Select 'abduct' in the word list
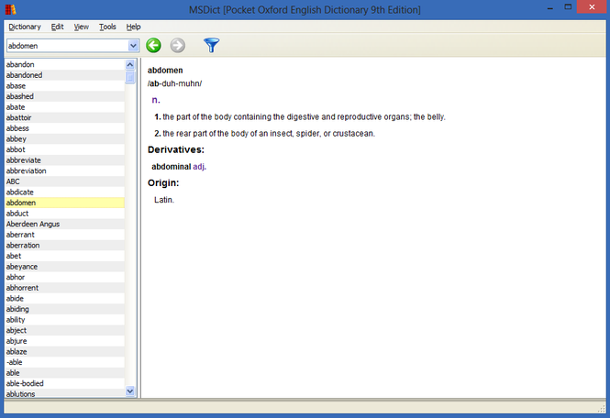The height and width of the screenshot is (418, 610). pos(64,213)
